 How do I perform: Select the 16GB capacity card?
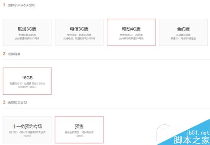click(x=27, y=81)
